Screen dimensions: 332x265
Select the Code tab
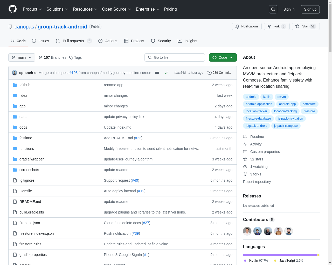(18, 41)
